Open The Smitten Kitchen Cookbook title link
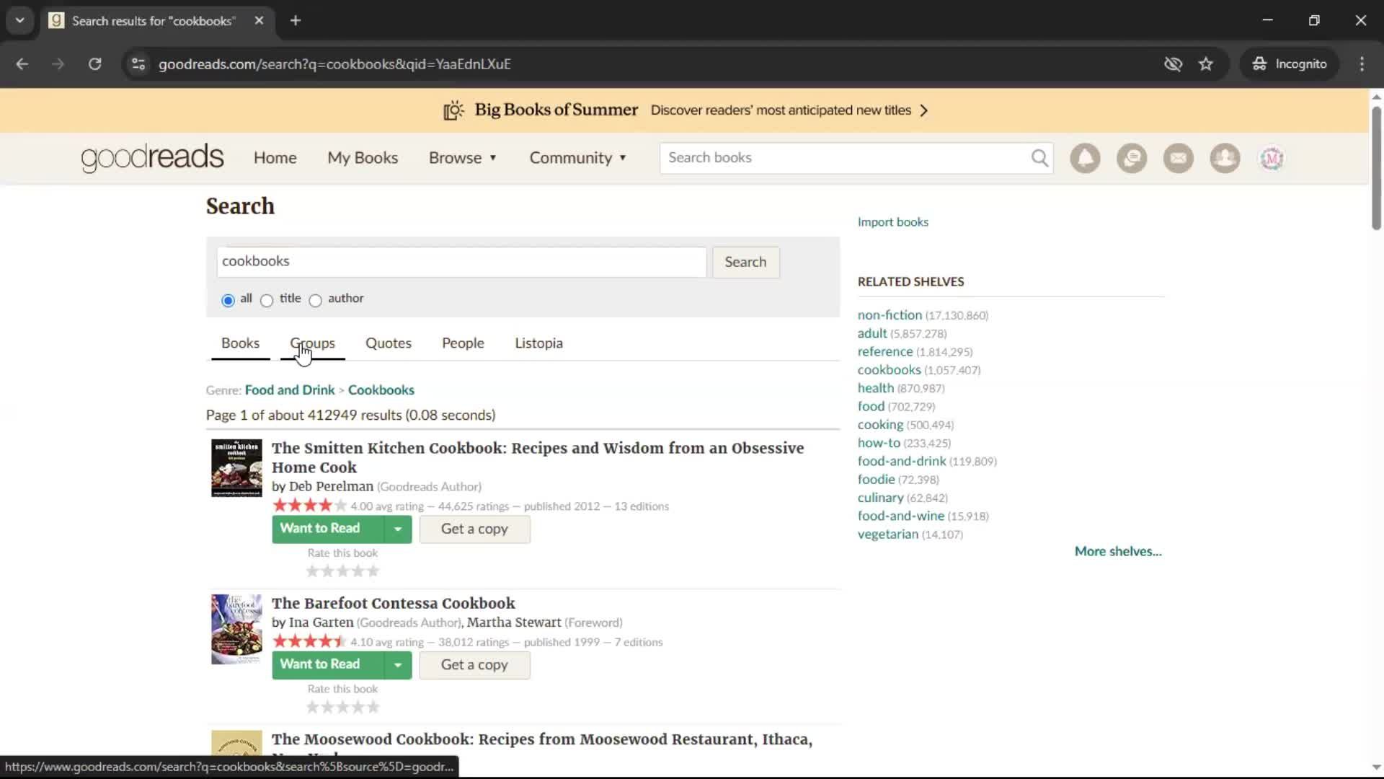Screen dimensions: 1384x779 (x=537, y=458)
